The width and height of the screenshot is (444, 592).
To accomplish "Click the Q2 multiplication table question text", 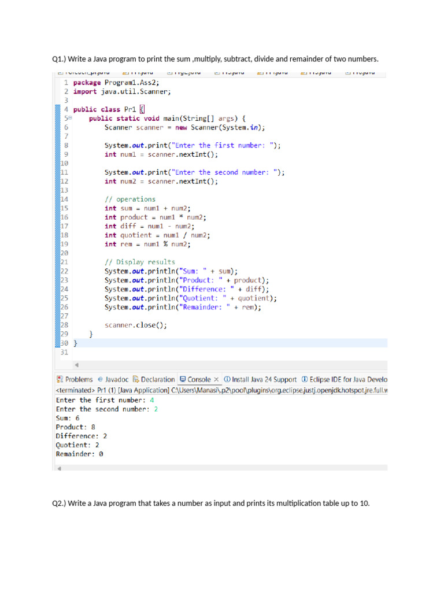I will 210,504.
